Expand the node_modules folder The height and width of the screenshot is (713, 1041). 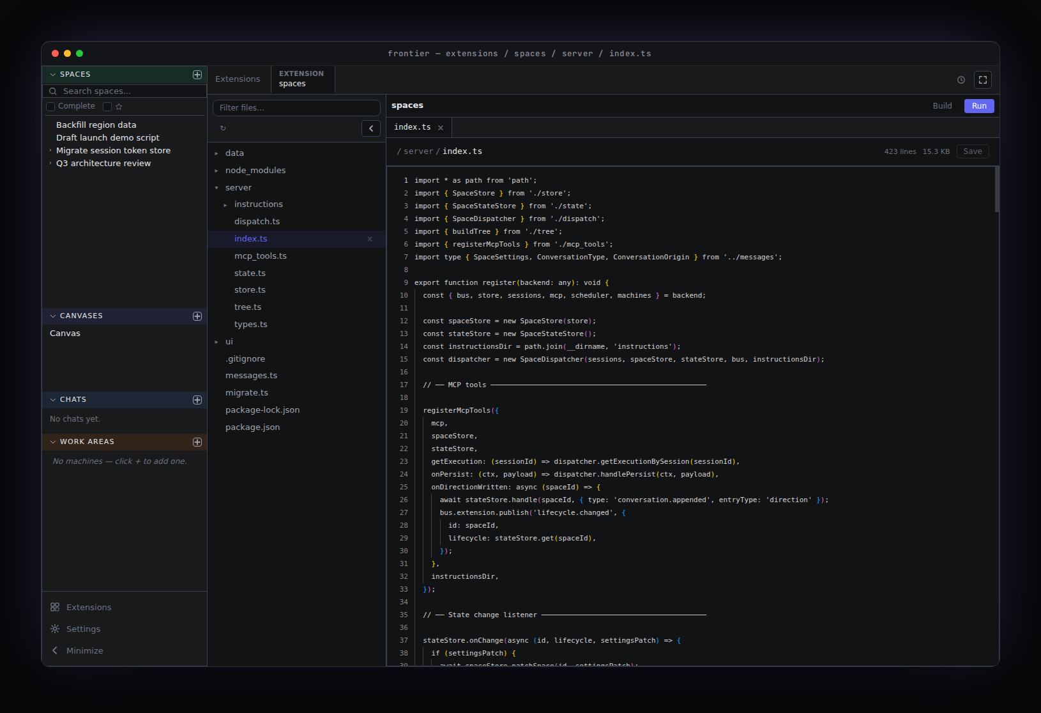(217, 171)
